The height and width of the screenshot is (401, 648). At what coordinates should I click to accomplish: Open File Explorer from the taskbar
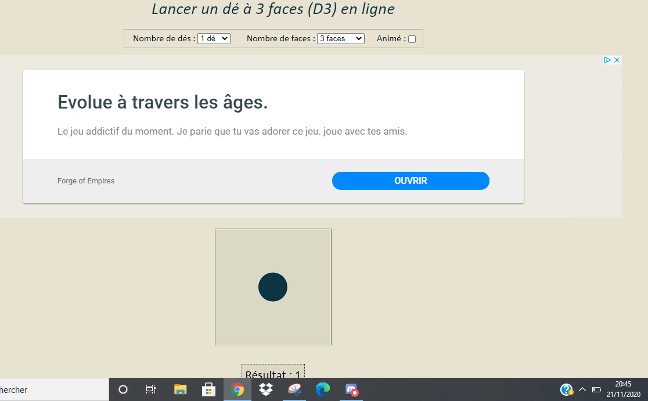(180, 389)
